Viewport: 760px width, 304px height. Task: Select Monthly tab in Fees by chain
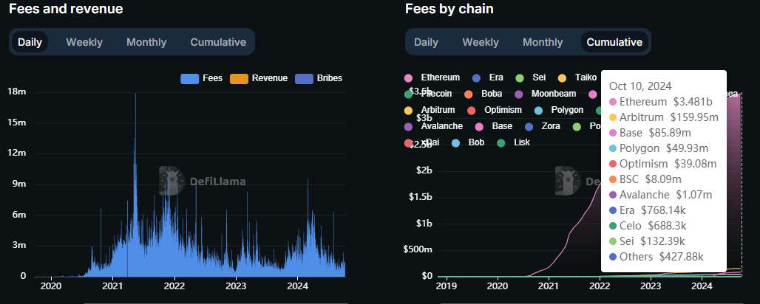tap(543, 42)
